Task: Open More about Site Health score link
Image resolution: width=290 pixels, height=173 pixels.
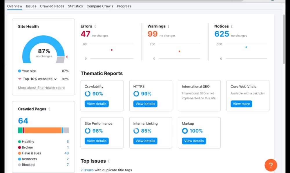Action: [41, 88]
